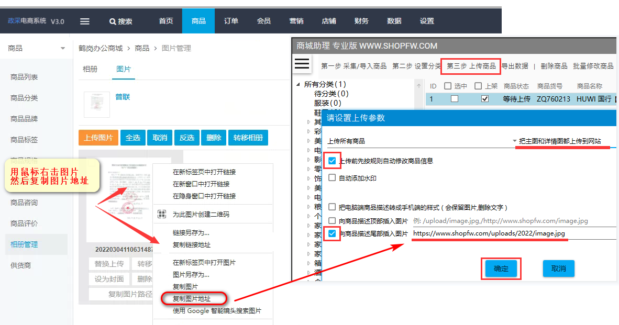
Task: Click 确定 in upload parameters dialog
Action: (501, 268)
